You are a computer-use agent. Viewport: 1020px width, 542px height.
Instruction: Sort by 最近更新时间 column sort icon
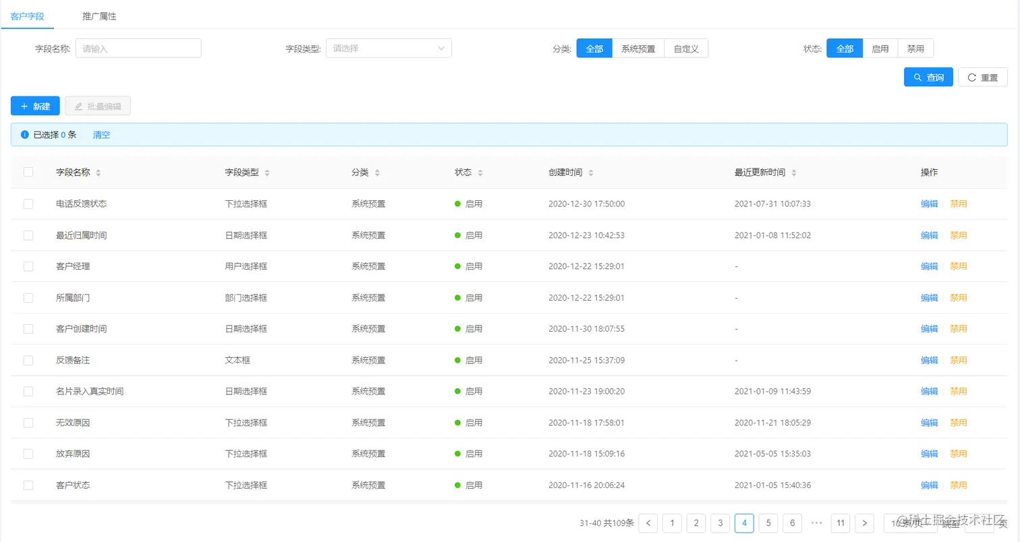pyautogui.click(x=794, y=173)
